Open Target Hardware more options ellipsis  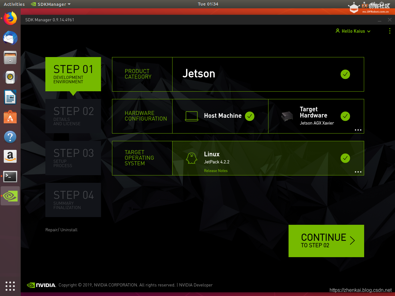coord(358,130)
